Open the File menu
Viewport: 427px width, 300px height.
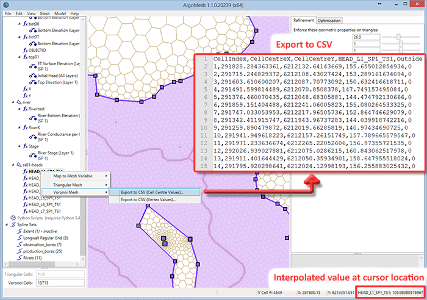point(8,13)
